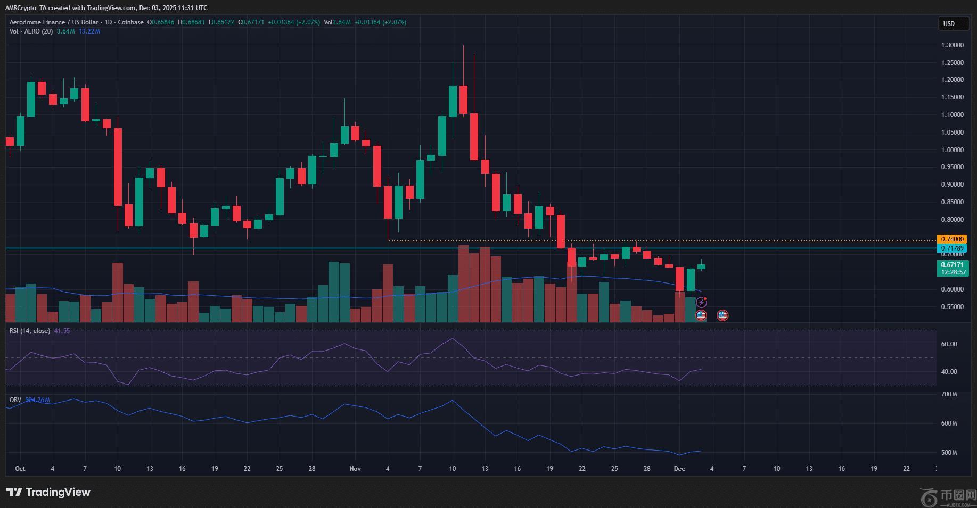Viewport: 977px width, 508px height.
Task: Click the lightning bolt latest-updates icon
Action: pyautogui.click(x=701, y=303)
